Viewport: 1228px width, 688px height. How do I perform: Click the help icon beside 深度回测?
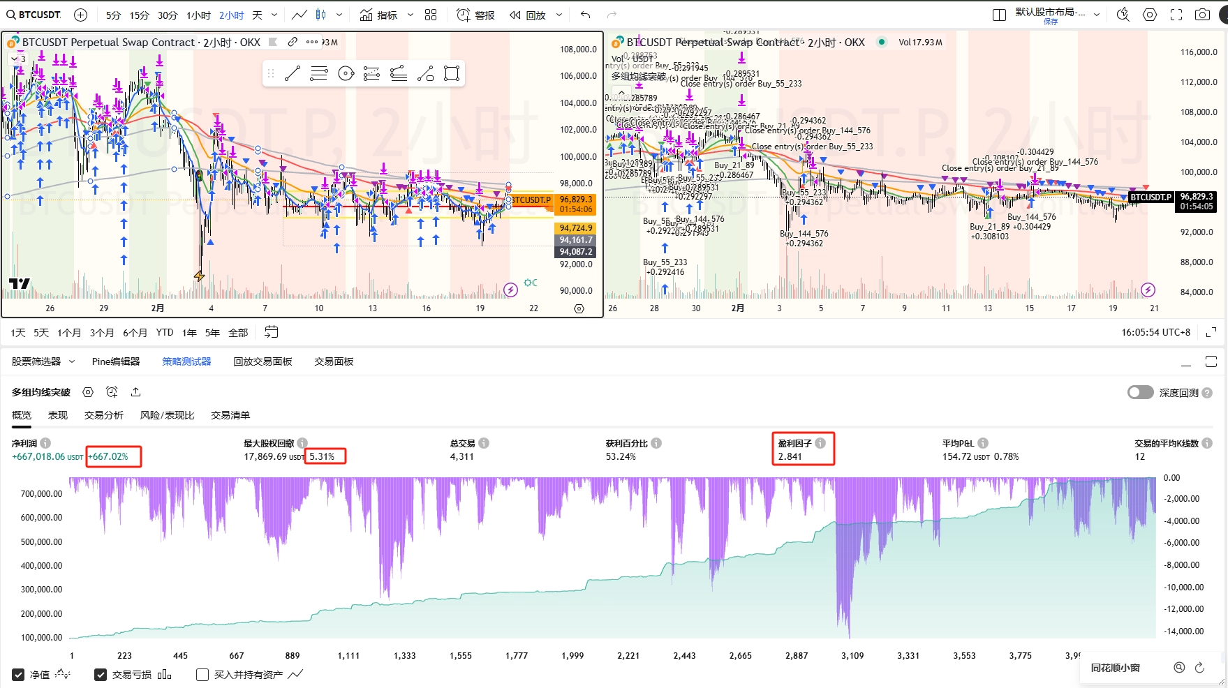pyautogui.click(x=1207, y=393)
